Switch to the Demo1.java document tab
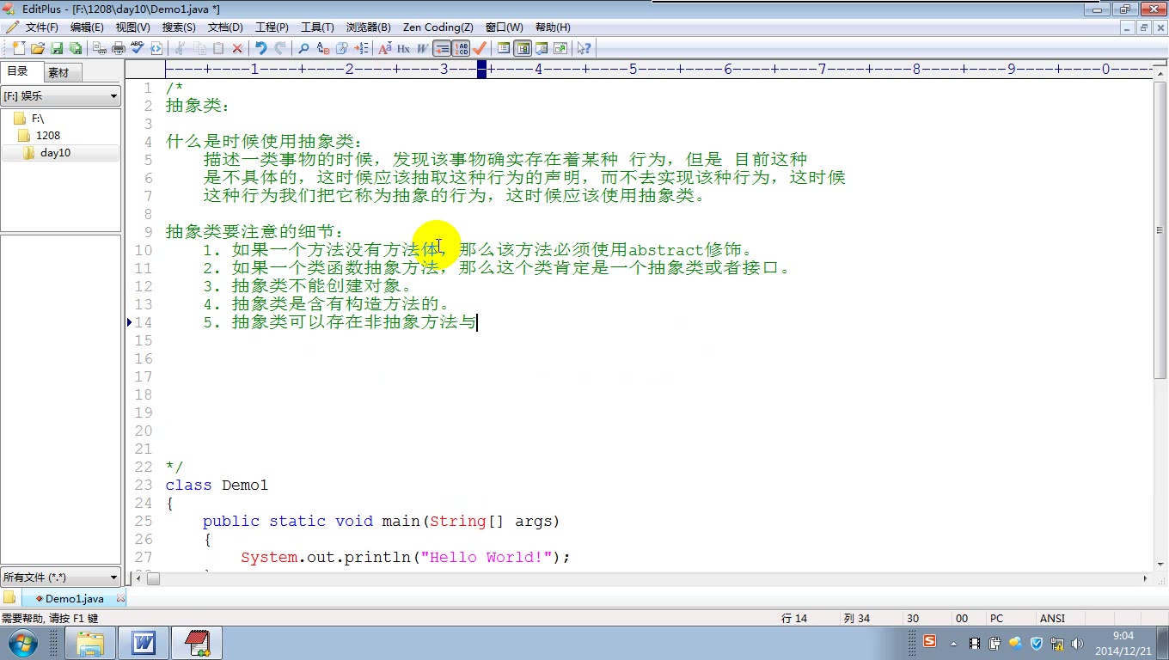Viewport: 1169px width, 660px height. click(x=72, y=598)
